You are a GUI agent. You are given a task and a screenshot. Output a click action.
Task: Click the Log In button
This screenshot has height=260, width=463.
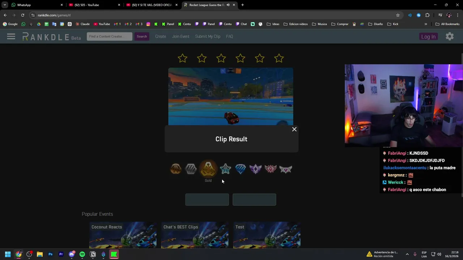click(428, 36)
